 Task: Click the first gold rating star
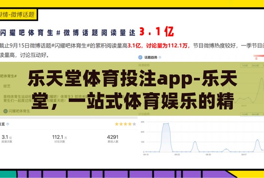pyautogui.click(x=117, y=124)
